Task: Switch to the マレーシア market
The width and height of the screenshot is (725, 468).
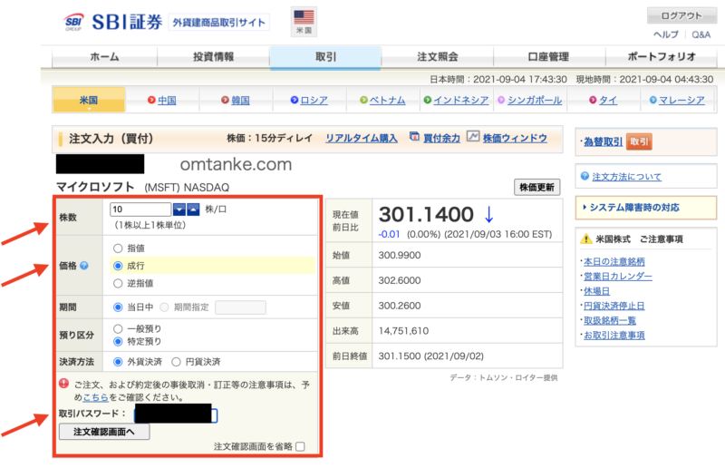Action: 681,100
